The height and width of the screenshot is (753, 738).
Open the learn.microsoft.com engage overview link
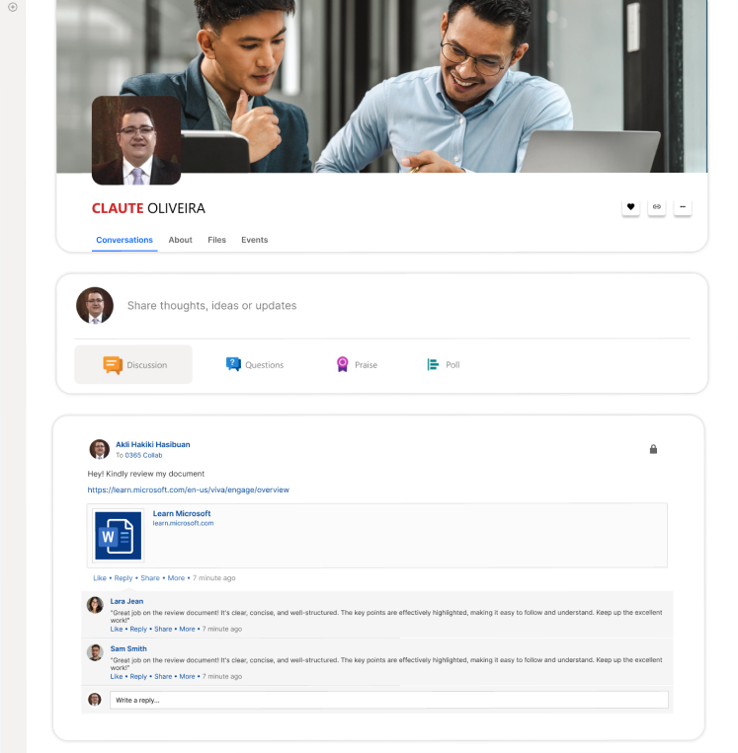pyautogui.click(x=188, y=489)
